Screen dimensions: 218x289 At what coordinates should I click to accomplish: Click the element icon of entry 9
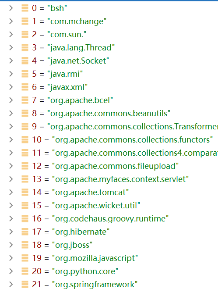[25, 126]
